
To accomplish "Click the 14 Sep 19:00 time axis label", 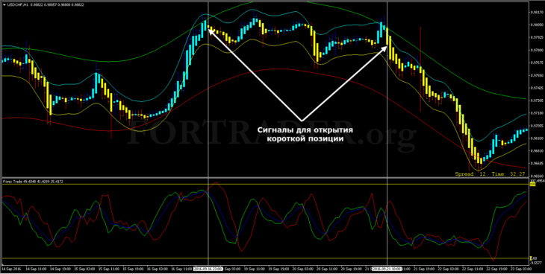I will tap(60, 269).
